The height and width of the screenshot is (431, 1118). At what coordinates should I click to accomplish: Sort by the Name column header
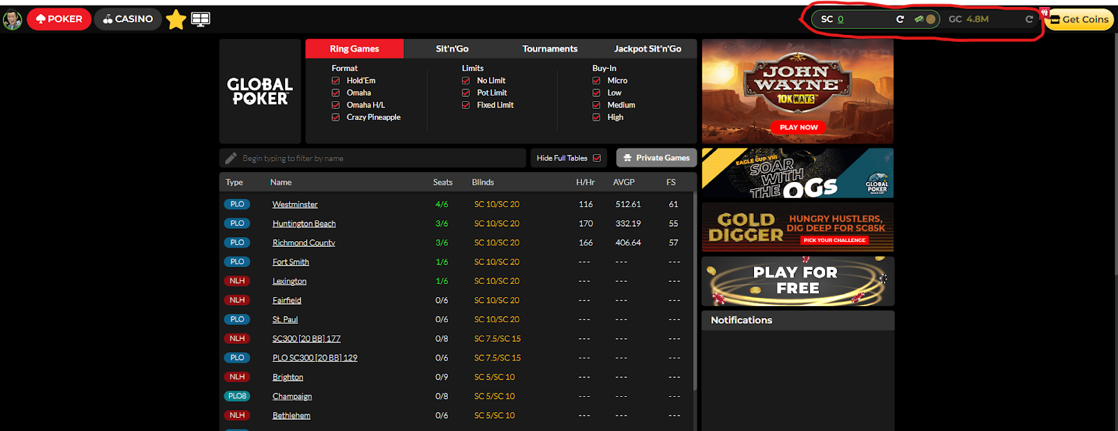[x=281, y=182]
